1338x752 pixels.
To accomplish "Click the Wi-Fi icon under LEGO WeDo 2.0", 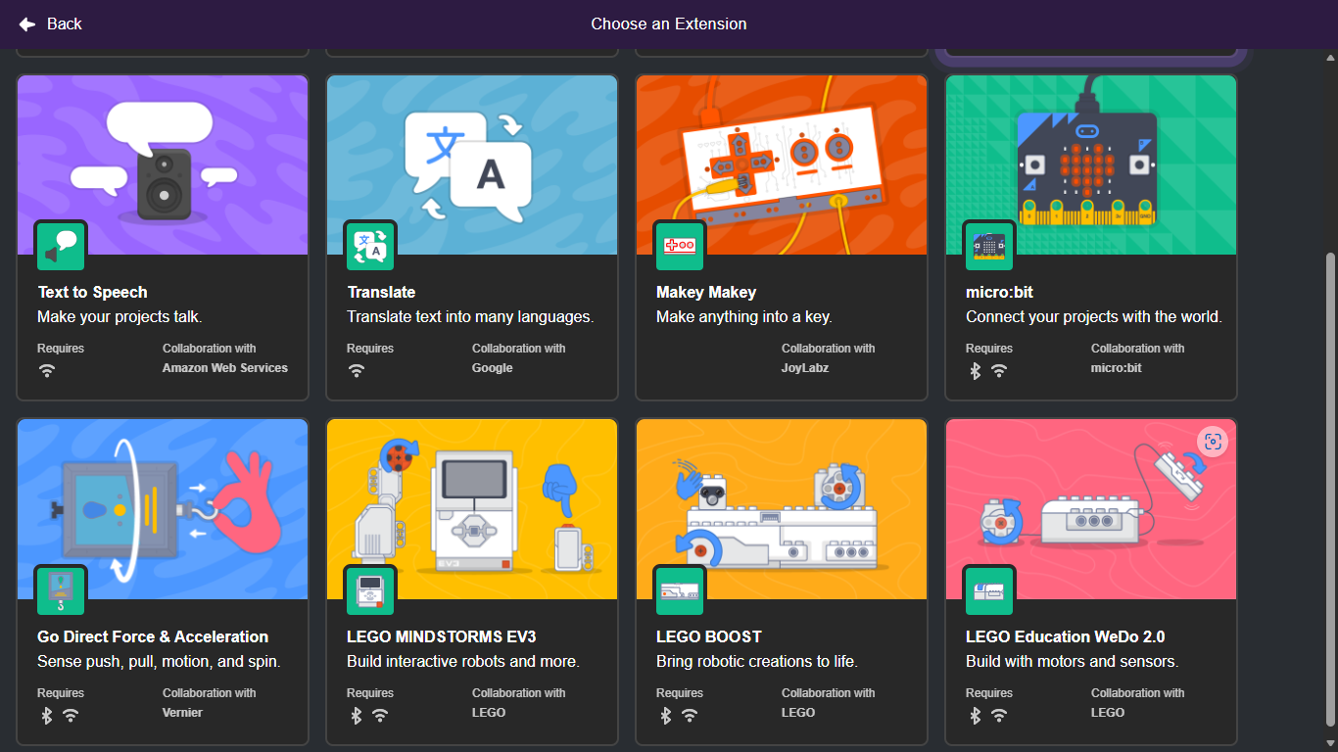I will coord(999,716).
